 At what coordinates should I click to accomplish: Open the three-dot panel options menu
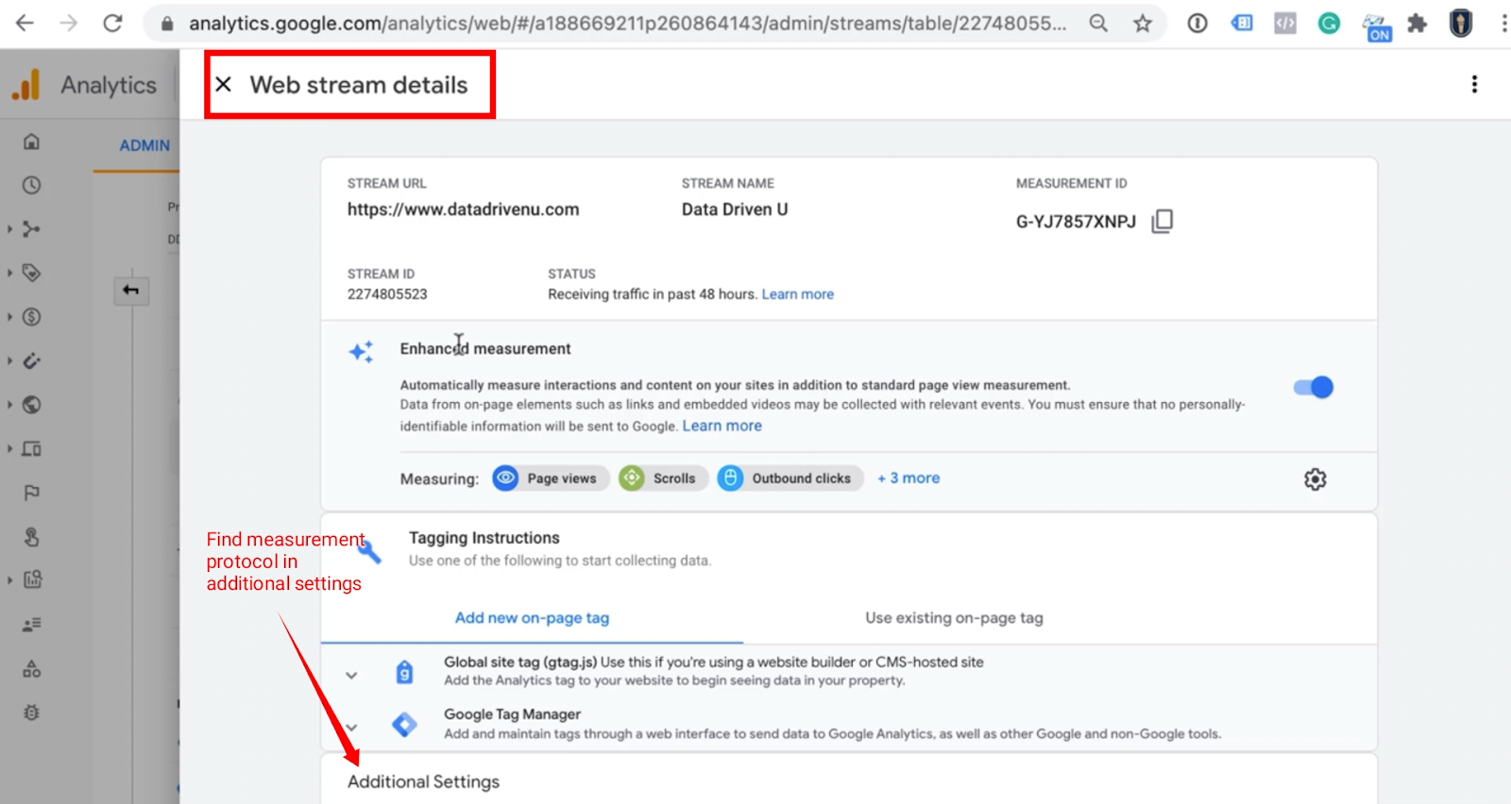(x=1474, y=84)
